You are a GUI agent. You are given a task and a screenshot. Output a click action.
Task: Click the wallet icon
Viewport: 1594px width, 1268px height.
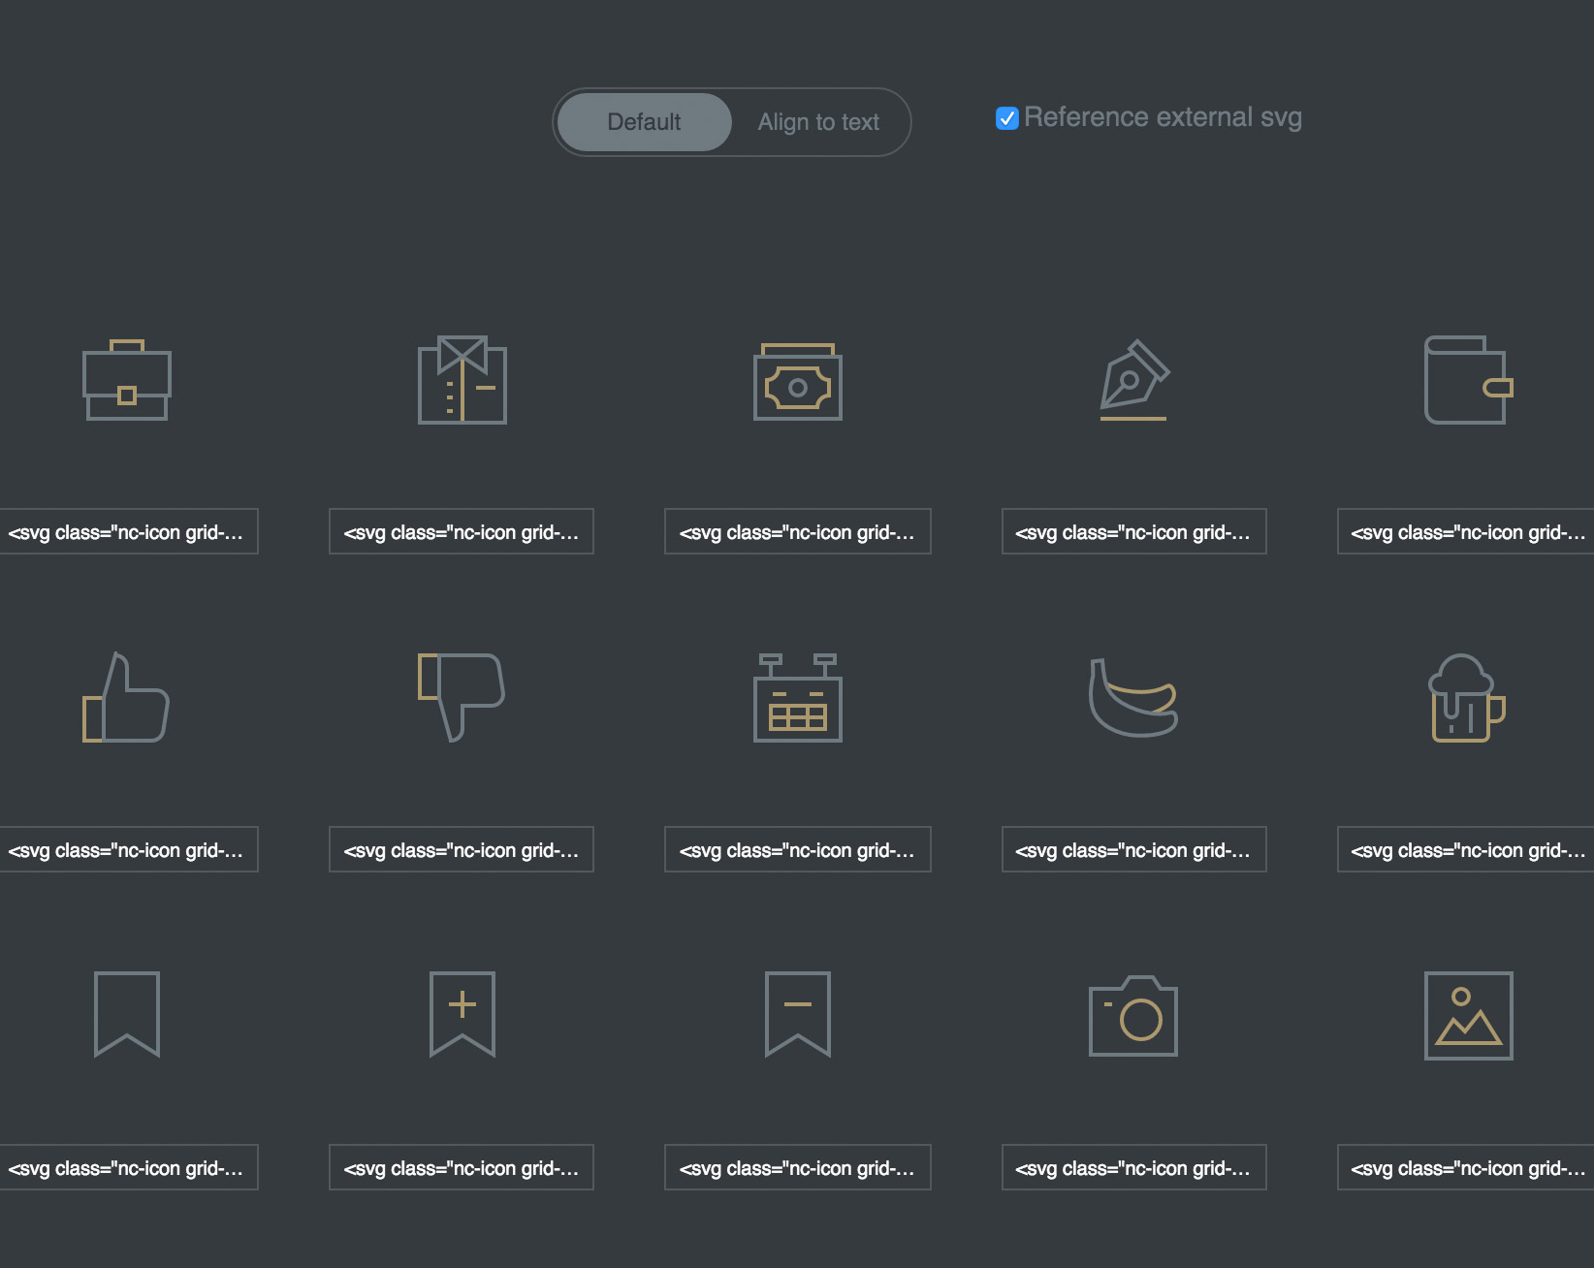(x=1468, y=380)
